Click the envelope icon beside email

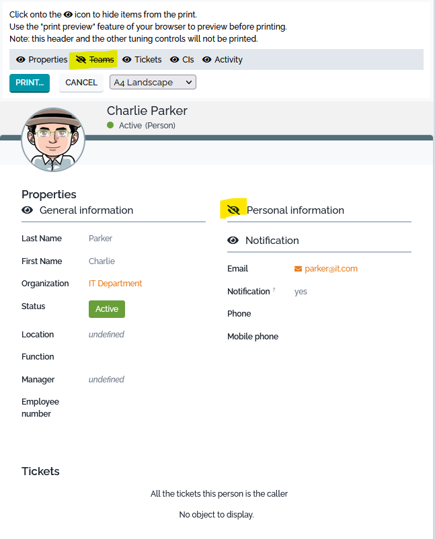click(299, 269)
